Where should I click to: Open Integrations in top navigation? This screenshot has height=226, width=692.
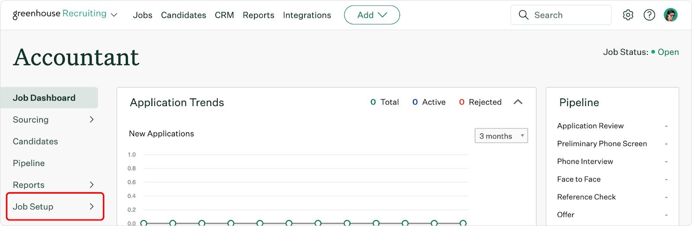coord(307,15)
